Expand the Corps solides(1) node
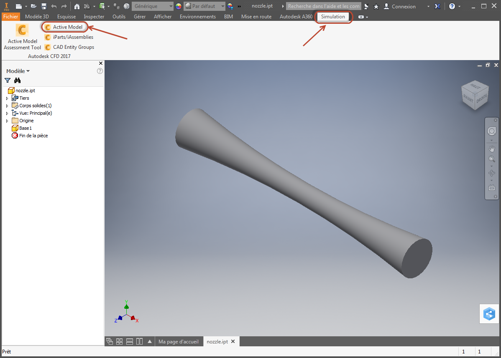Viewport: 501px width, 358px height. (x=7, y=106)
